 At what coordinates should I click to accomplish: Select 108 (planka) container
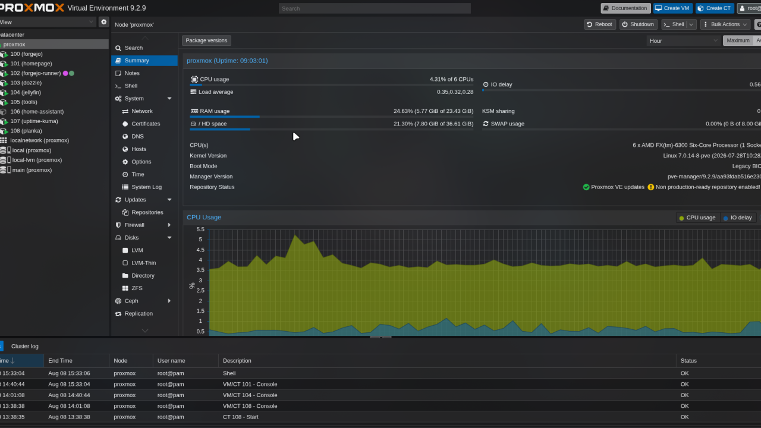[x=26, y=130]
